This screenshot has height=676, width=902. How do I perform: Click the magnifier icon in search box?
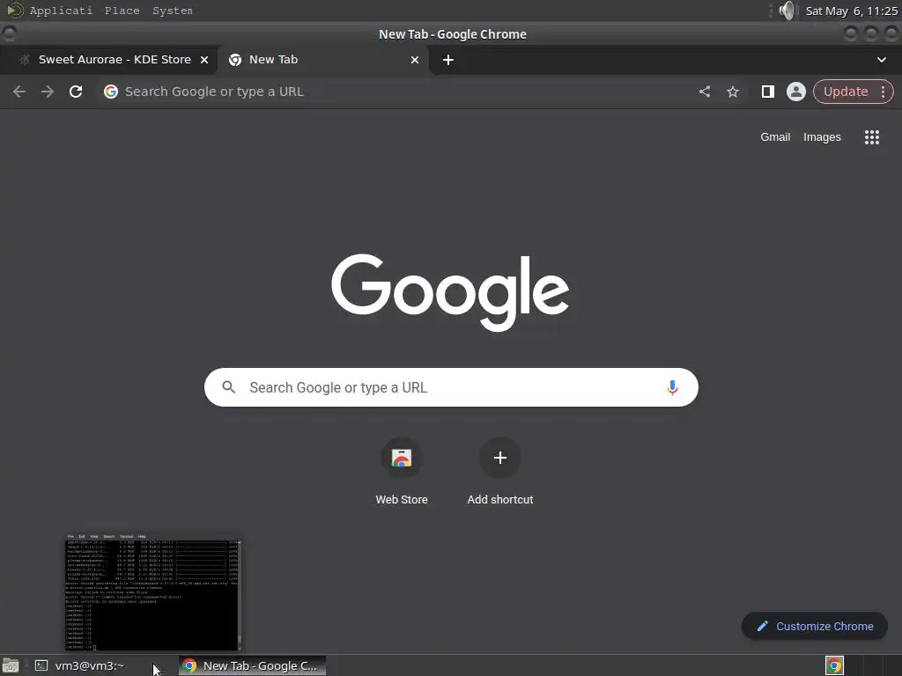pyautogui.click(x=229, y=387)
